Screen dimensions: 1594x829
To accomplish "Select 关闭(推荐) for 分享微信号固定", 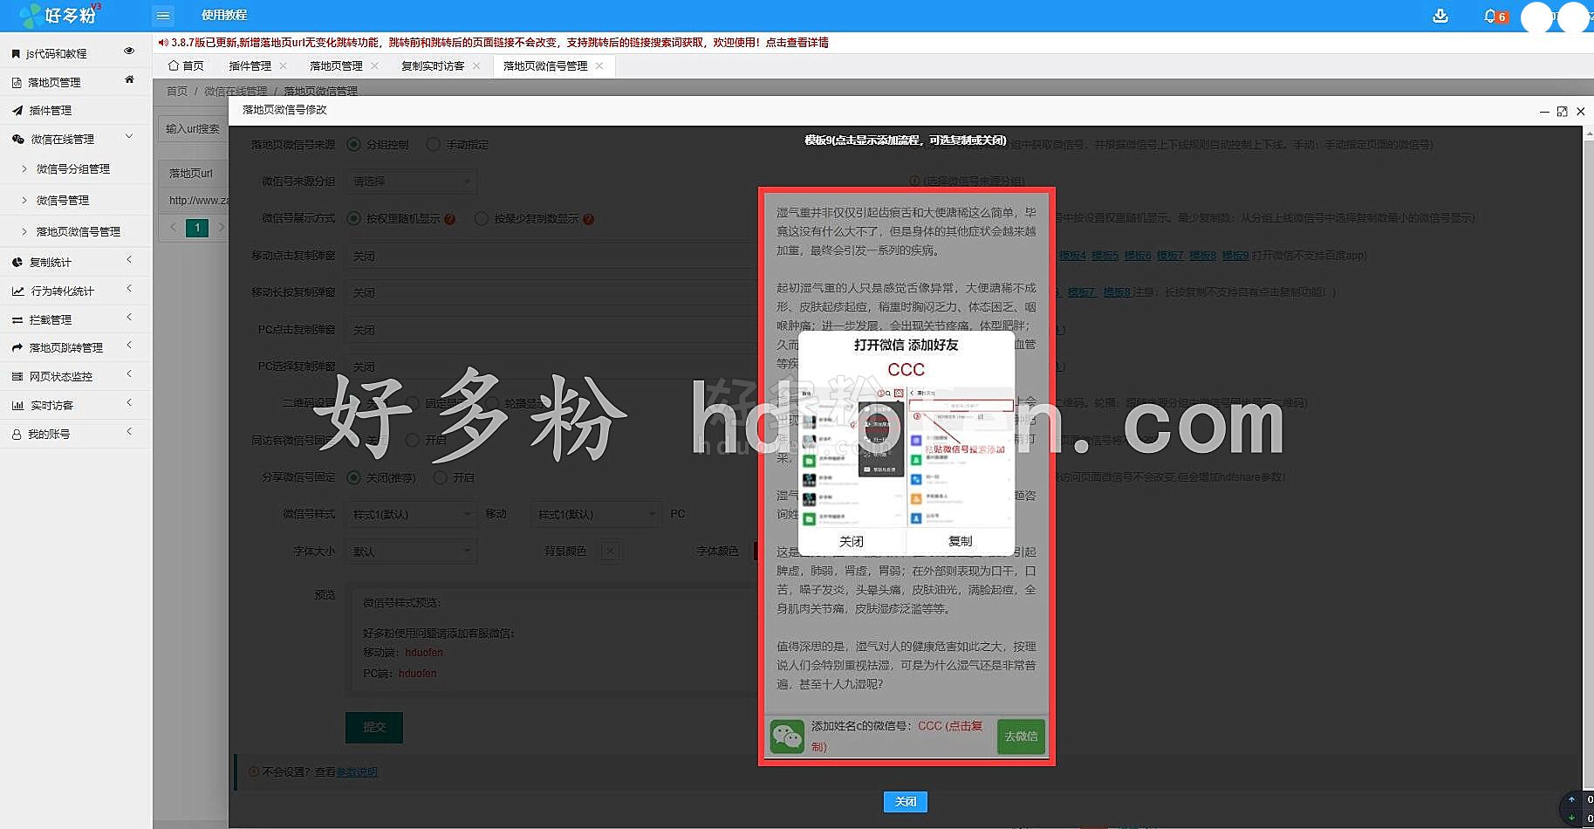I will click(x=354, y=478).
